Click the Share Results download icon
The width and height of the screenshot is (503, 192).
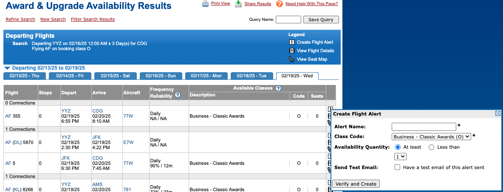point(238,4)
